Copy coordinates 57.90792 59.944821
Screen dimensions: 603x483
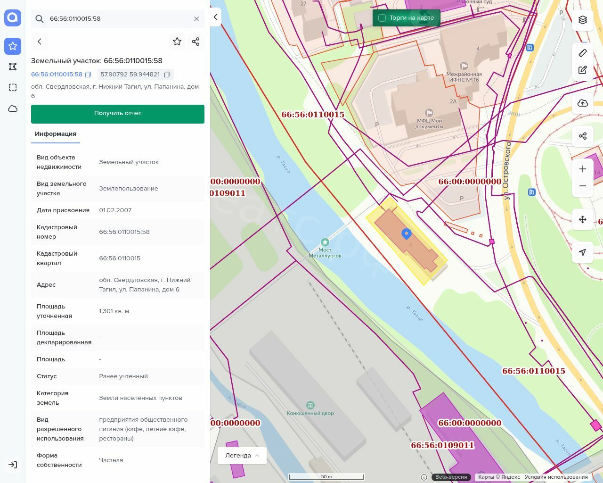coord(167,75)
